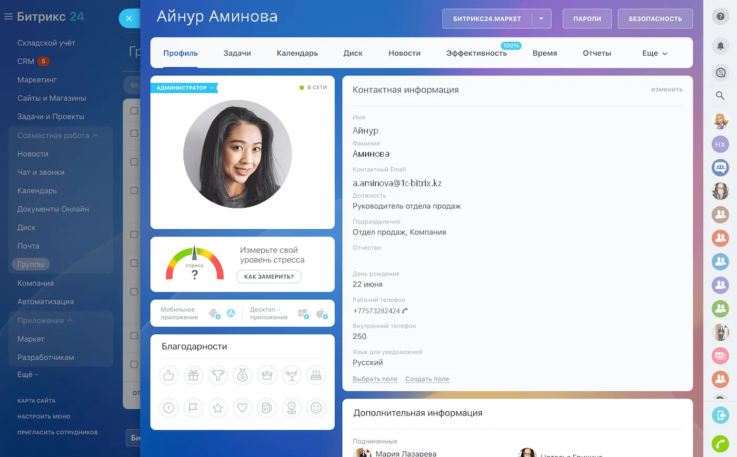Screen dimensions: 737x457
Task: Select the trophy cup gratitude badge
Action: click(217, 375)
